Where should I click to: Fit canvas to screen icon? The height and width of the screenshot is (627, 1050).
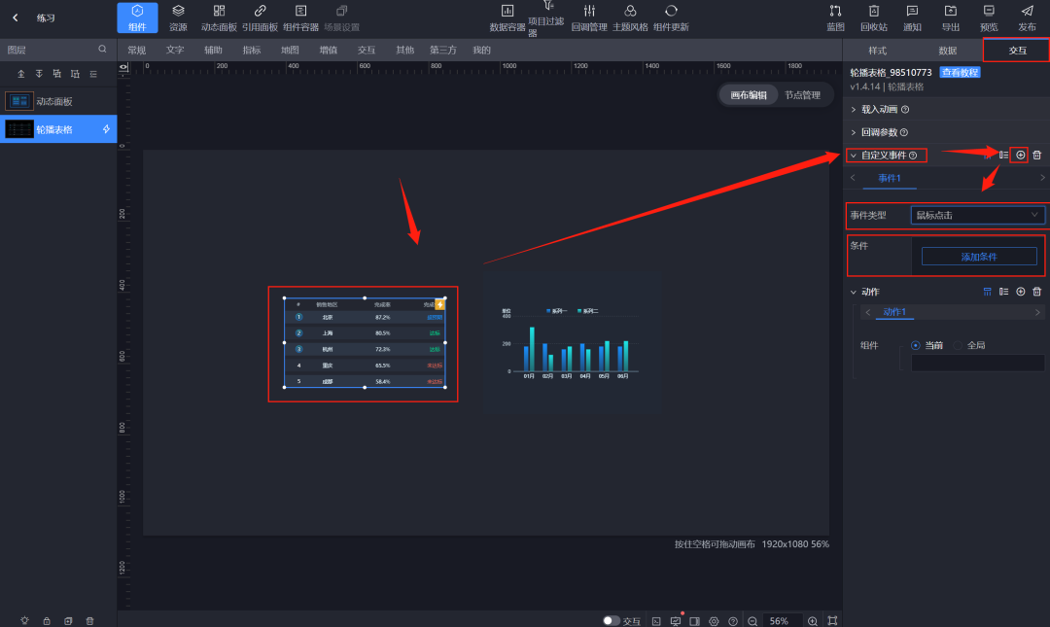[832, 621]
